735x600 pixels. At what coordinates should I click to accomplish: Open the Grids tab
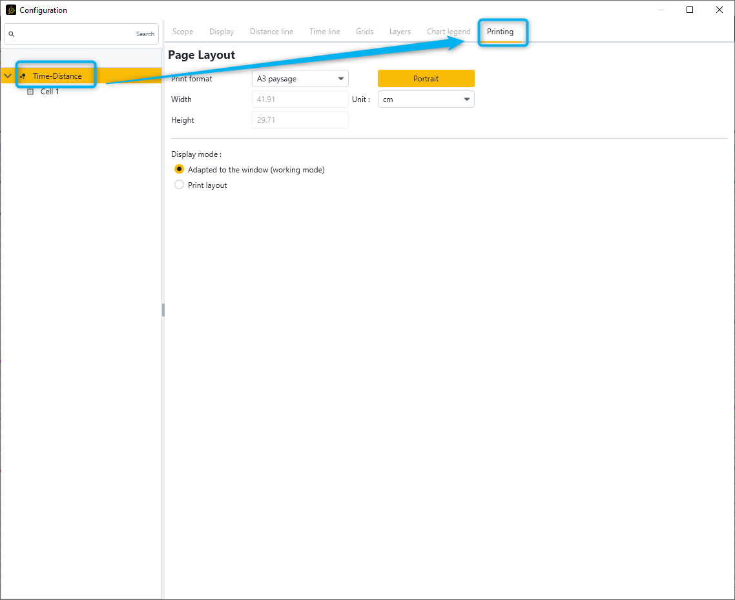(364, 32)
